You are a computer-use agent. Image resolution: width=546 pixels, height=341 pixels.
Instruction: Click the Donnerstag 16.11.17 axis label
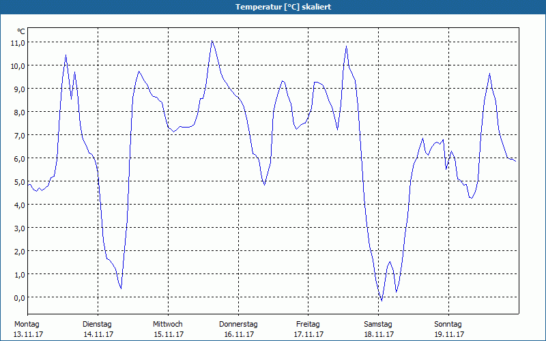coord(238,329)
